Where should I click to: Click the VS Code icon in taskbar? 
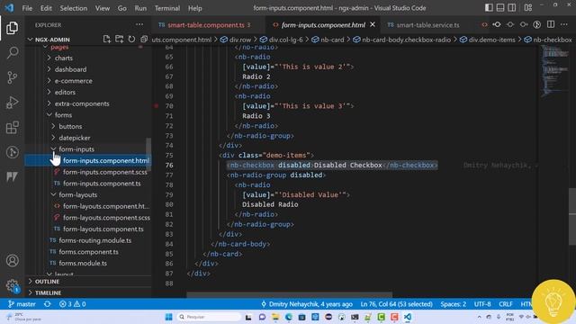408,317
